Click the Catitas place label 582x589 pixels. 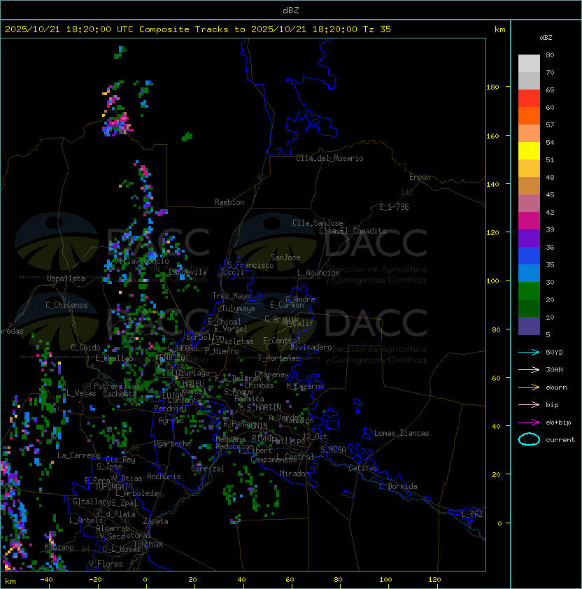363,468
